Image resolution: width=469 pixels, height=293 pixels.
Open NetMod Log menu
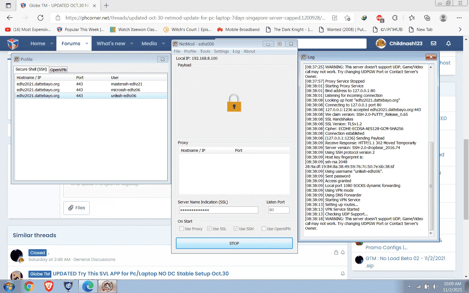(236, 51)
